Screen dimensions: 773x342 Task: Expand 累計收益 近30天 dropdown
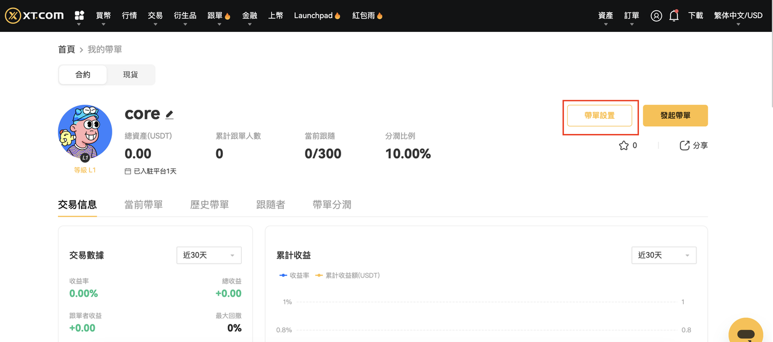click(664, 255)
